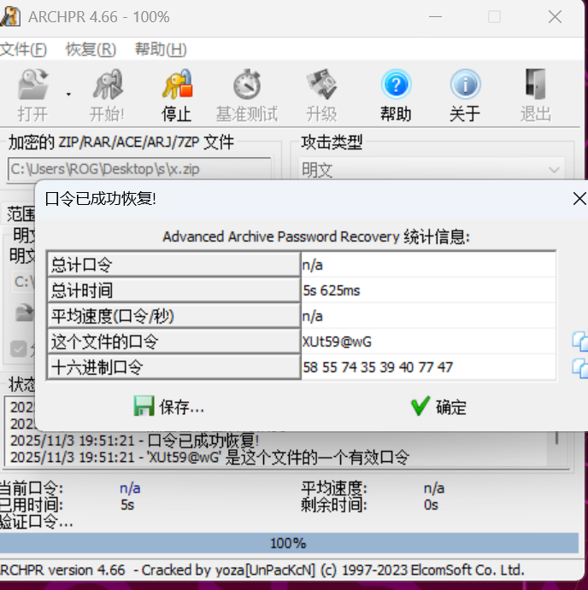Click the remaining time 0s value
Image resolution: width=588 pixels, height=590 pixels.
(431, 505)
